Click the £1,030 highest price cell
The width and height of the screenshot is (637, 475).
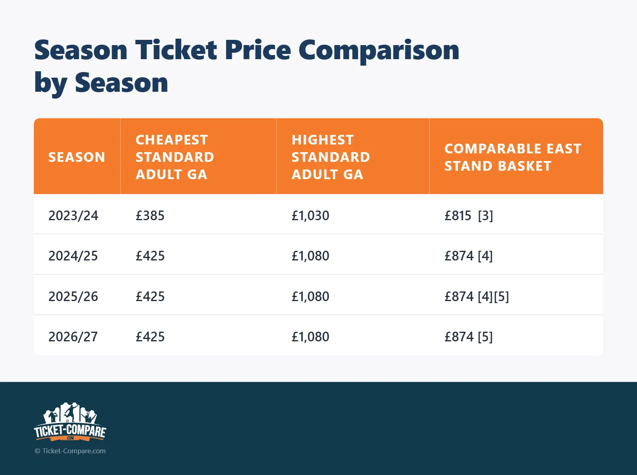310,216
